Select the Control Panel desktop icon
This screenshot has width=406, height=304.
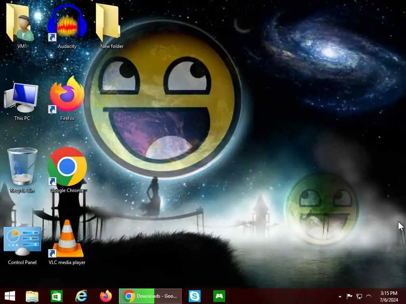click(22, 241)
